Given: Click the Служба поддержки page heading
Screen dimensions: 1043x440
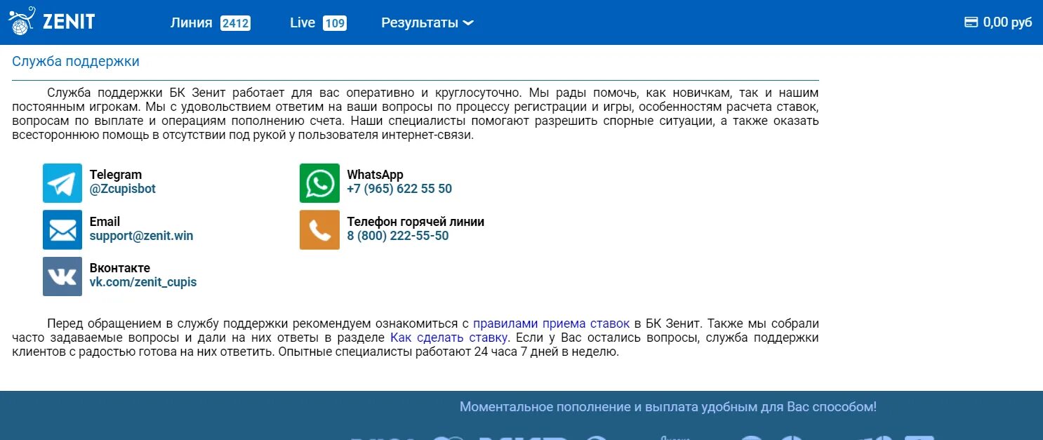Looking at the screenshot, I should (x=76, y=61).
